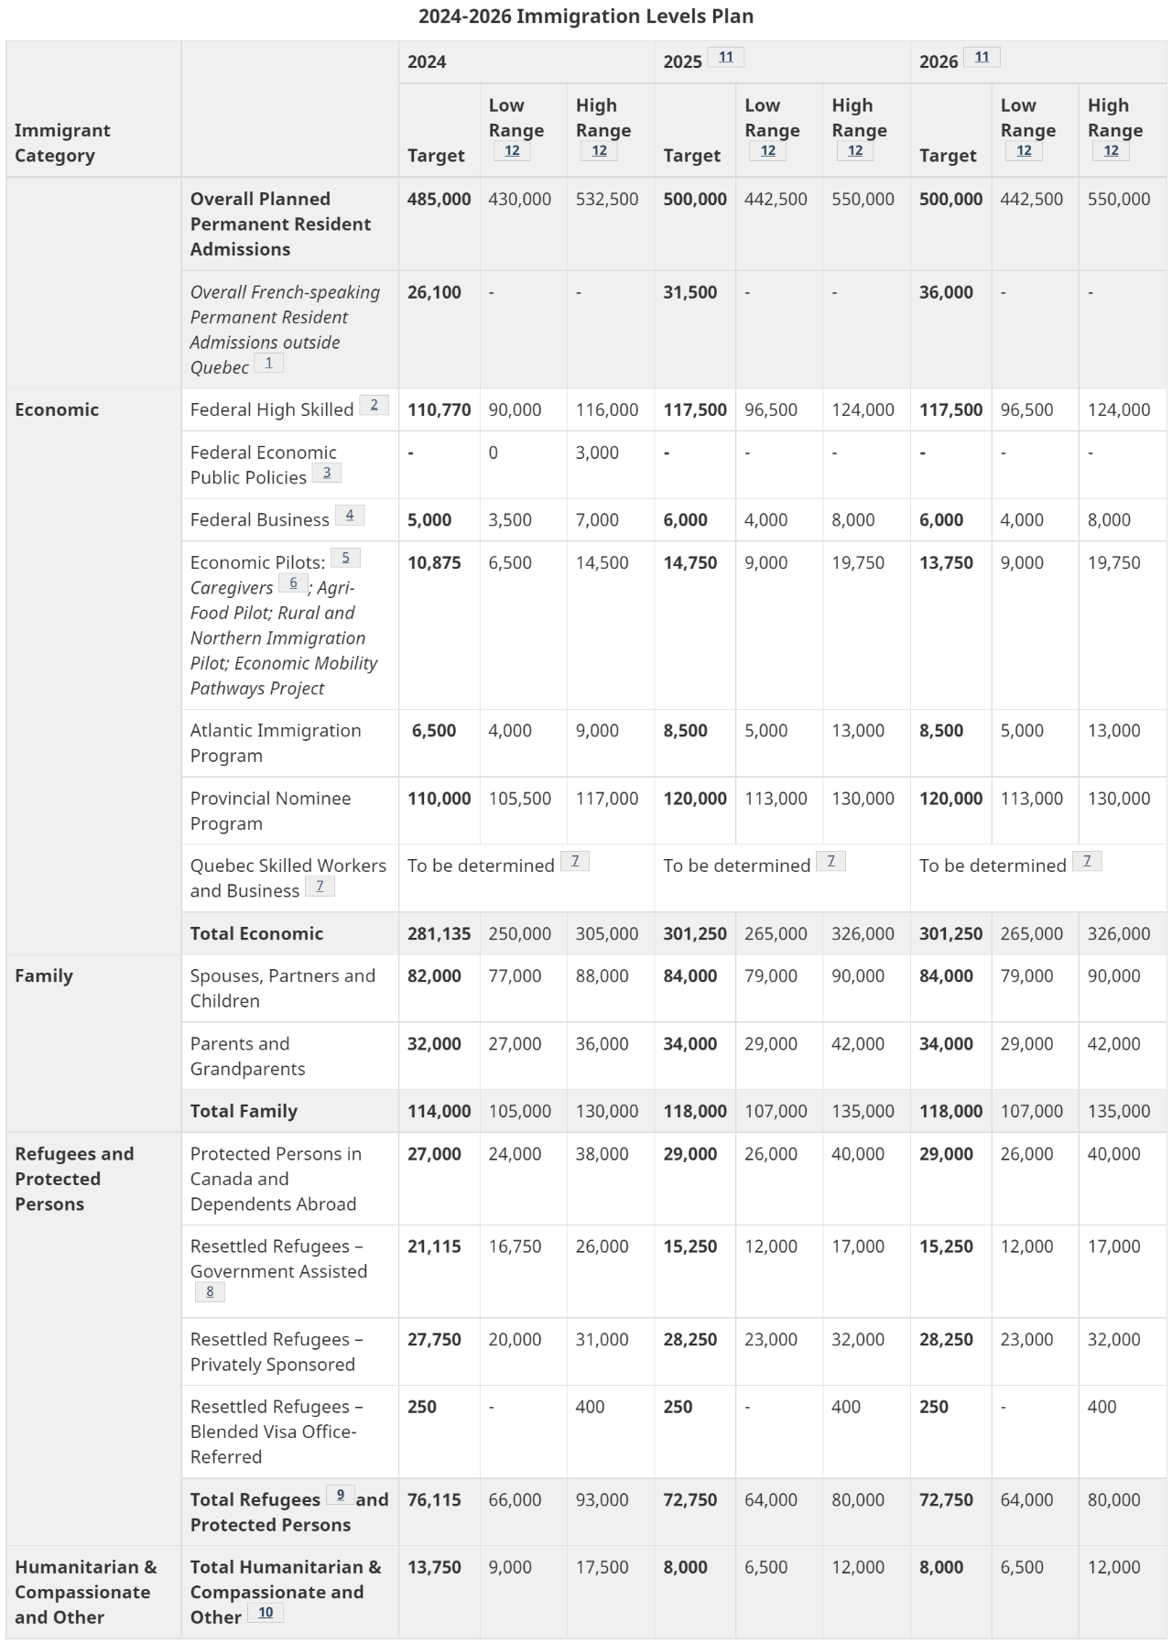Open footnote 6 beside Caregivers
The width and height of the screenshot is (1172, 1644).
tap(293, 583)
